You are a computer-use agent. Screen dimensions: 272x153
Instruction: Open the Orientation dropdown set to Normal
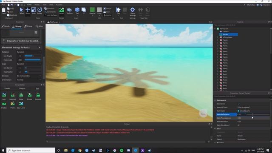point(28,80)
